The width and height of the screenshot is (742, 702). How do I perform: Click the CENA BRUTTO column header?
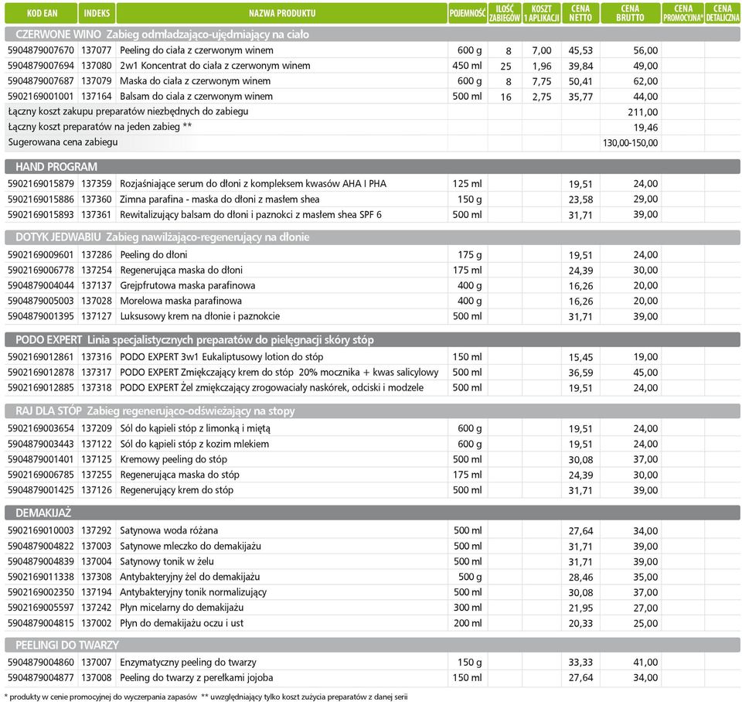[x=631, y=13]
